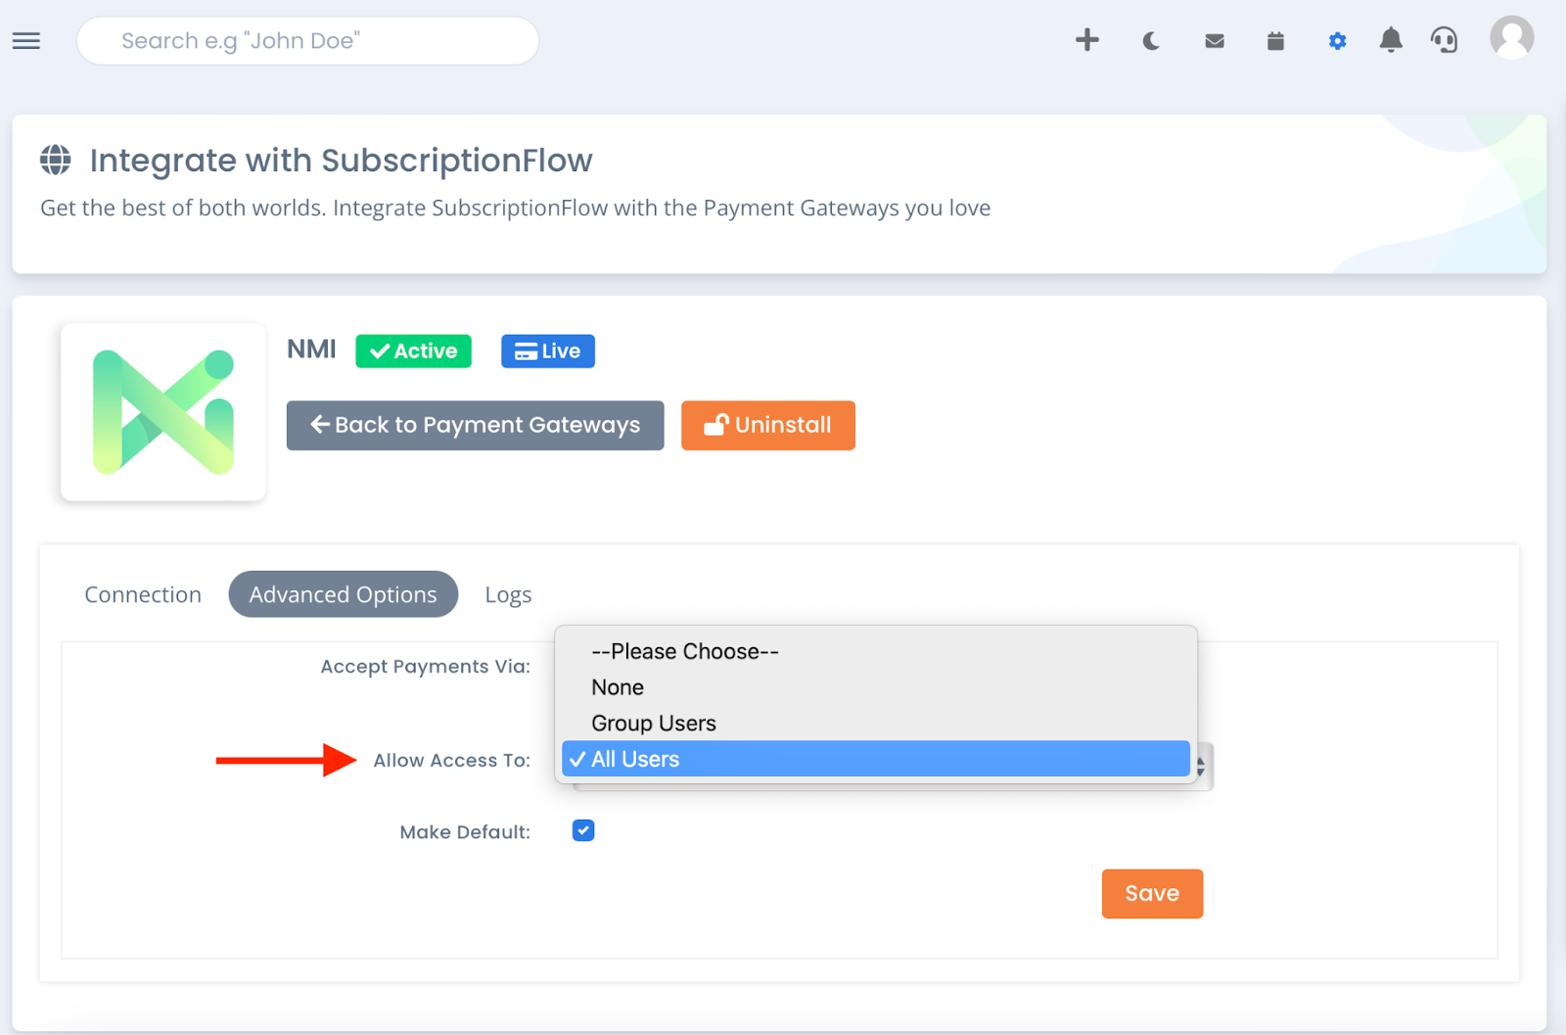Focus the search box "John Doe"
Viewport: 1566px width, 1035px height.
click(307, 41)
